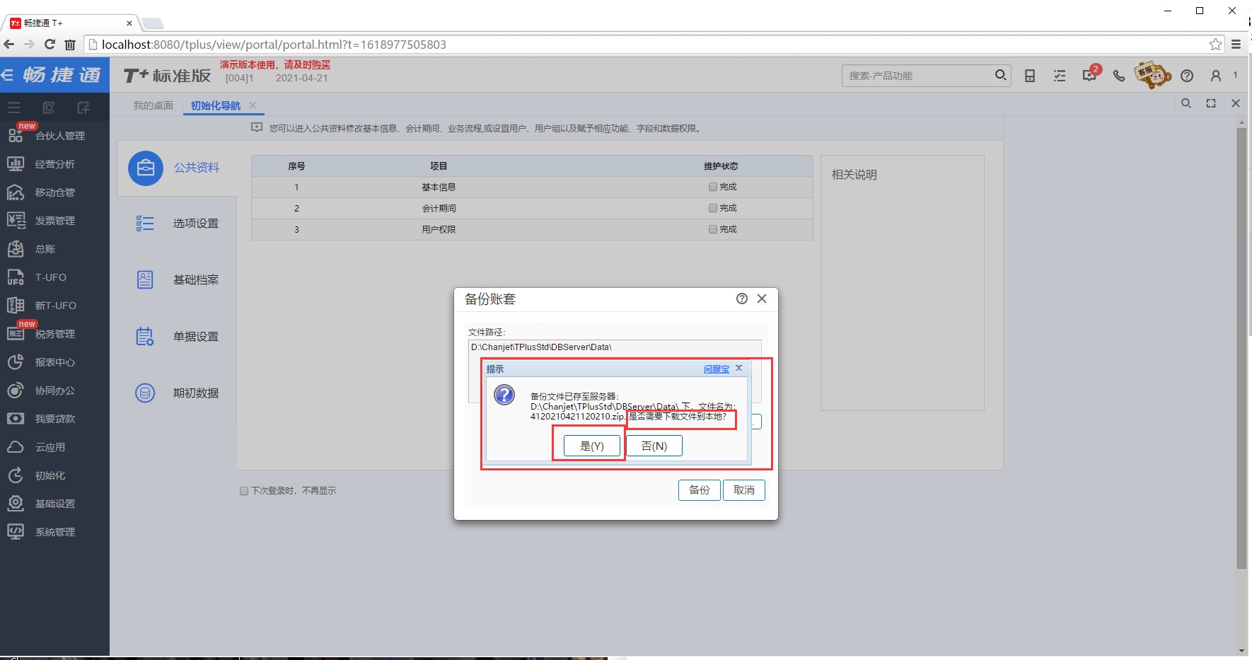Click browser back arrow
This screenshot has width=1252, height=660.
[x=8, y=44]
